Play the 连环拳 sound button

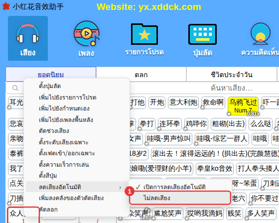(x=170, y=124)
